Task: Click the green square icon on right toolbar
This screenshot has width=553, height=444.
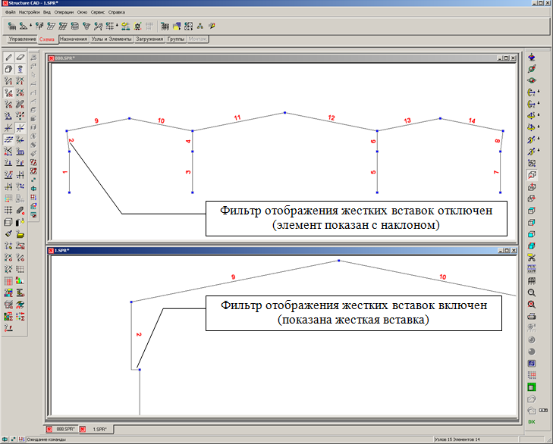Action: 532,386
